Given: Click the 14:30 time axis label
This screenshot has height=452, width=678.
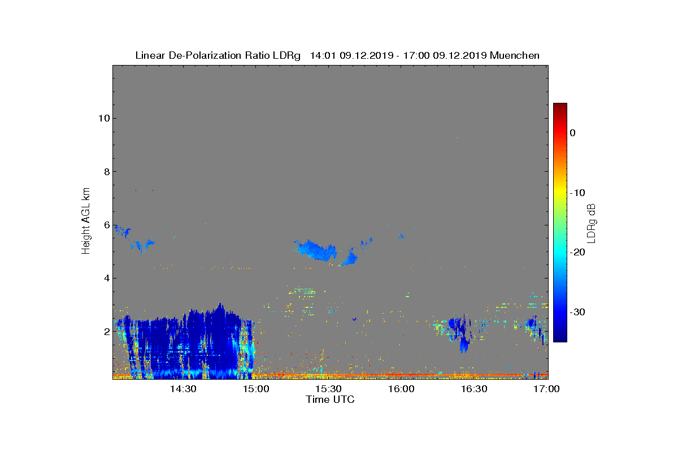Looking at the screenshot, I should [183, 389].
